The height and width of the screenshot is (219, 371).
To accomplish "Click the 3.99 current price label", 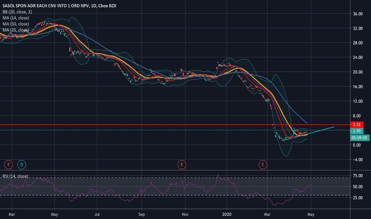I will click(x=357, y=131).
